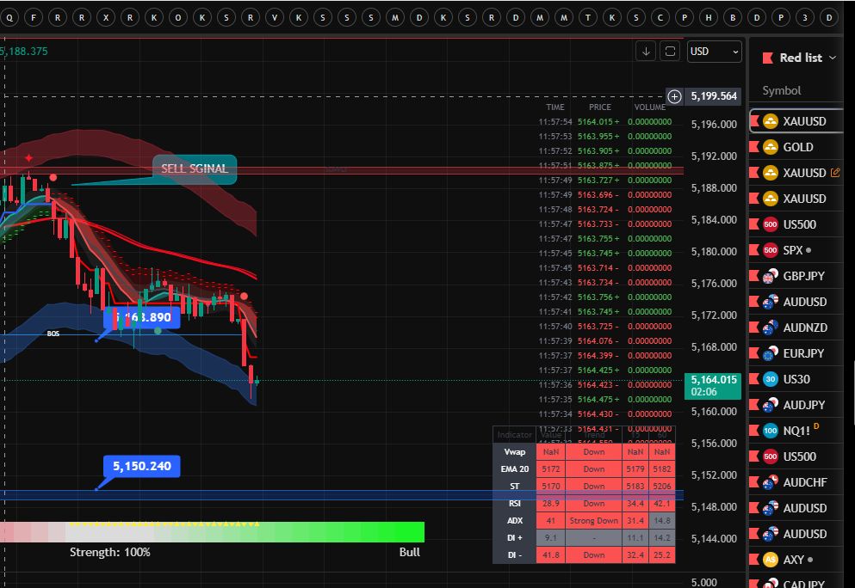
Task: Click the circled X symbol shortcut
Action: coord(105,17)
